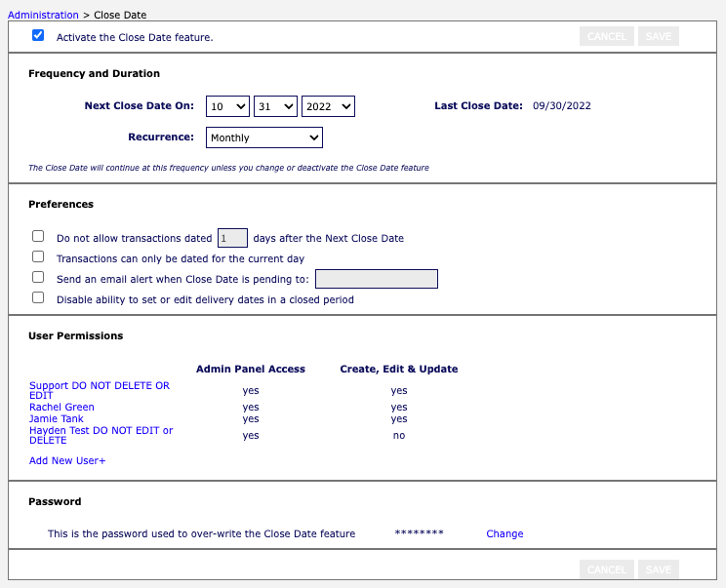
Task: Open Rachel Green user permissions
Action: click(x=61, y=408)
